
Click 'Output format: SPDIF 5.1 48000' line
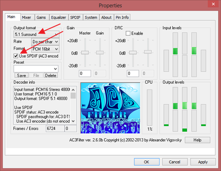tap(41, 98)
